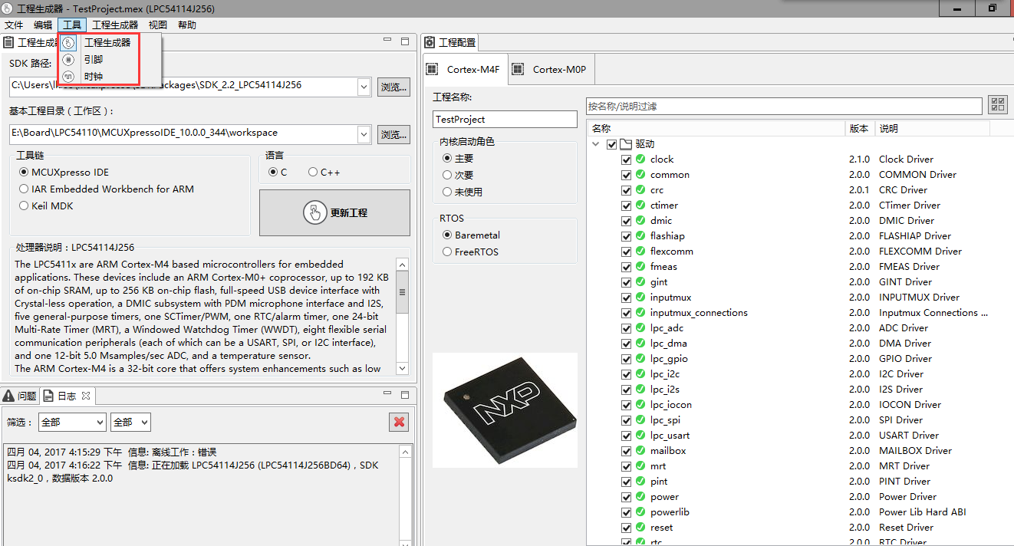
Task: Click the 更新工程 update project button
Action: (x=334, y=213)
